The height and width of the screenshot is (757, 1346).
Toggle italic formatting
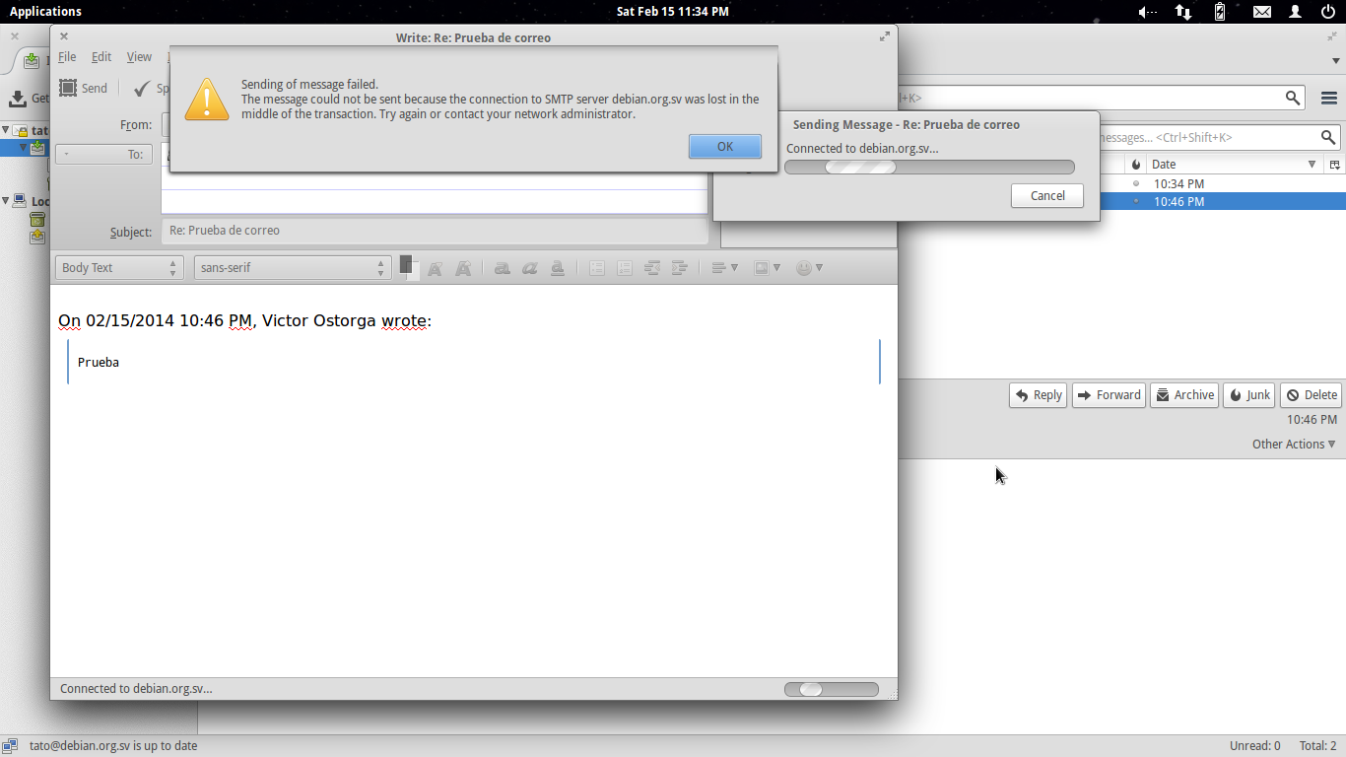coord(530,268)
